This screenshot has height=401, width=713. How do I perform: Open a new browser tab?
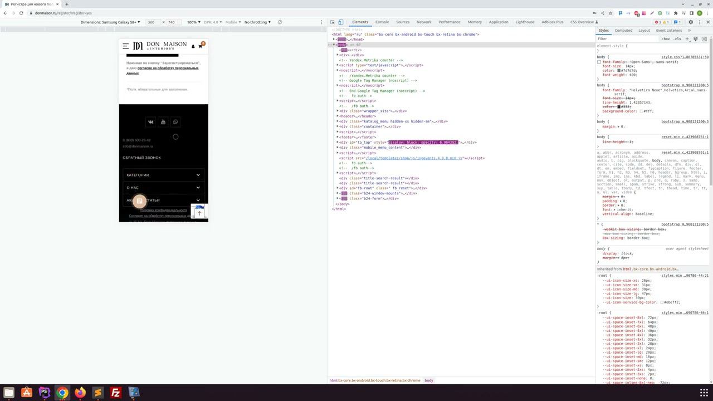pyautogui.click(x=66, y=4)
